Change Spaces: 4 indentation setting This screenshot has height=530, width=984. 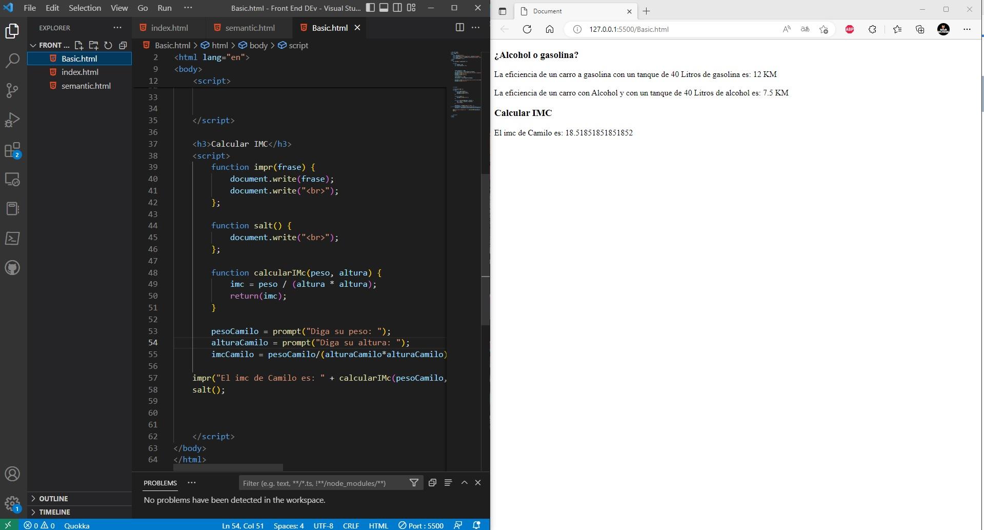[x=289, y=525]
